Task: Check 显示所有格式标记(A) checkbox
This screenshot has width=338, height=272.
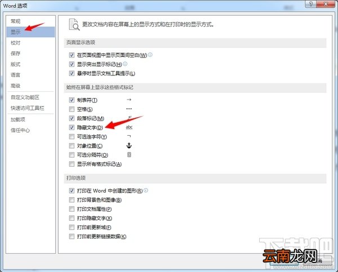Action: [72, 164]
